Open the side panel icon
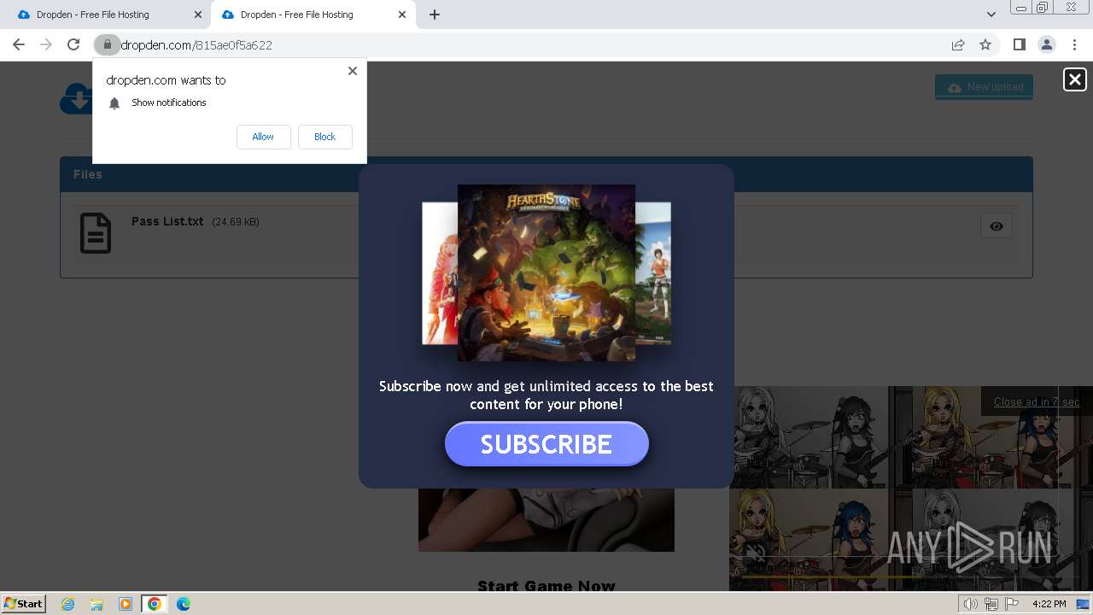Image resolution: width=1093 pixels, height=615 pixels. point(1019,44)
